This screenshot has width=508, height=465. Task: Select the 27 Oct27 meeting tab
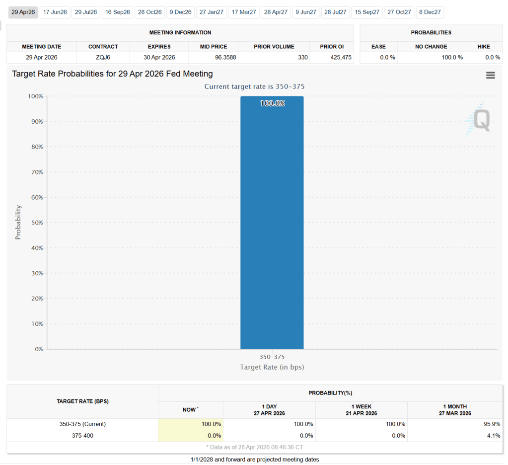click(399, 12)
